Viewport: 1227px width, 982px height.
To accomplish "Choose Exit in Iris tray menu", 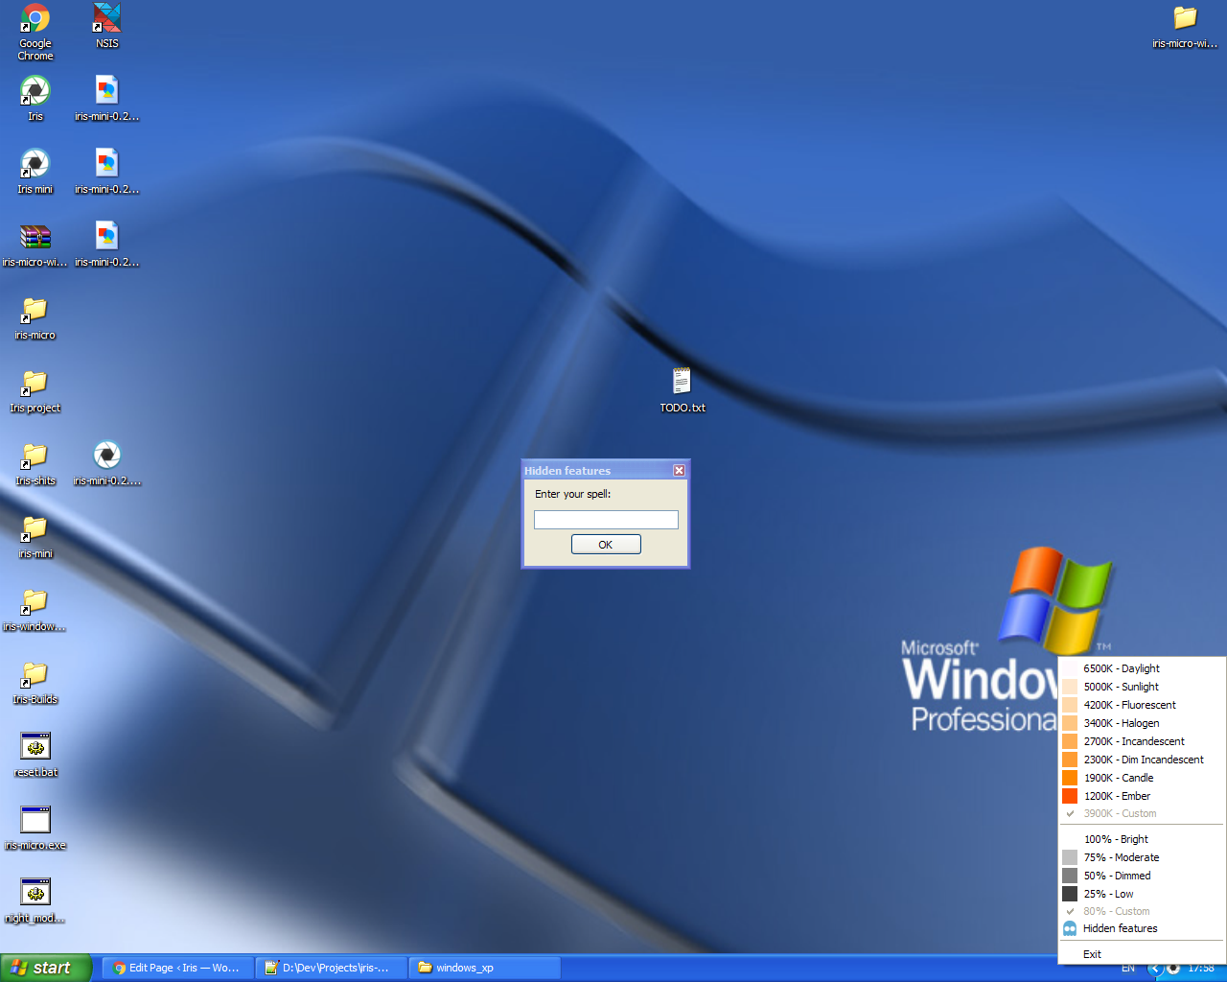I will [x=1141, y=954].
